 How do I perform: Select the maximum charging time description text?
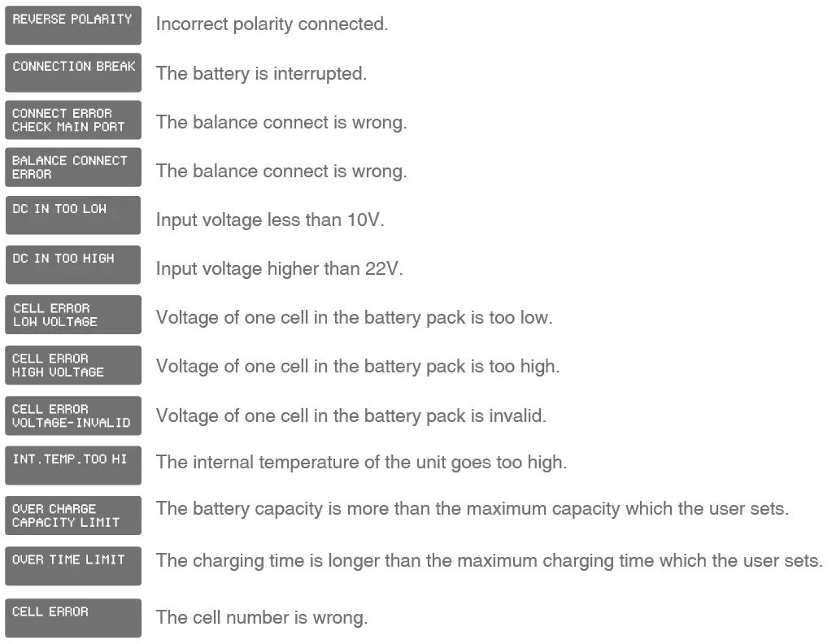point(489,560)
